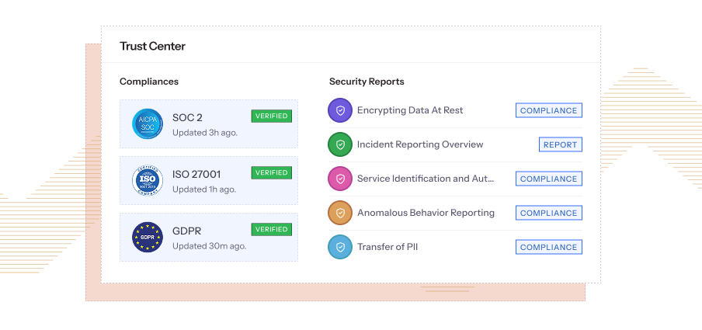Click the GDPR star circle badge

[147, 238]
